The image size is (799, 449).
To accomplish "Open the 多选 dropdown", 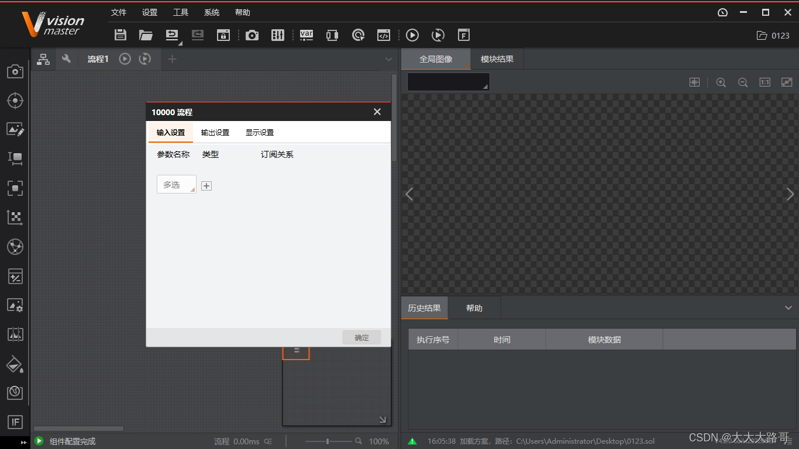I will (177, 185).
